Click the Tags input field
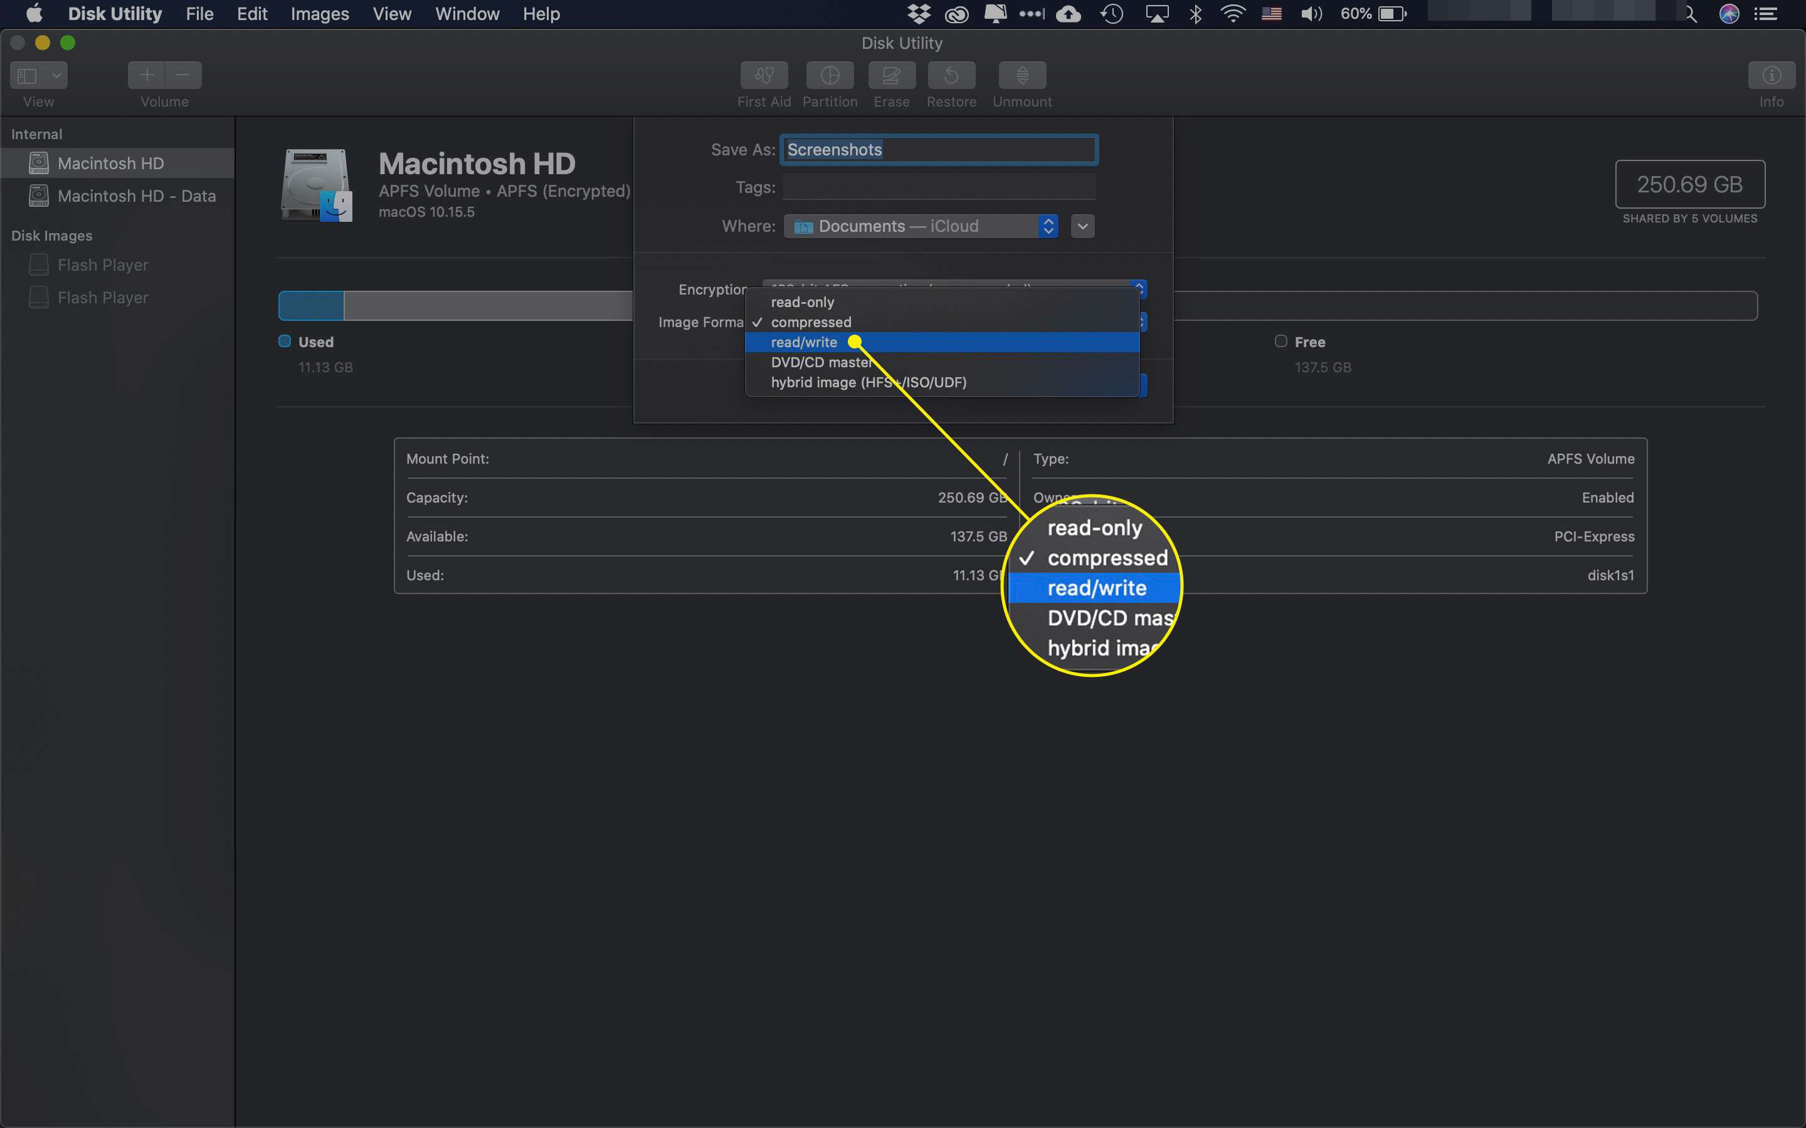The image size is (1806, 1128). [x=939, y=187]
